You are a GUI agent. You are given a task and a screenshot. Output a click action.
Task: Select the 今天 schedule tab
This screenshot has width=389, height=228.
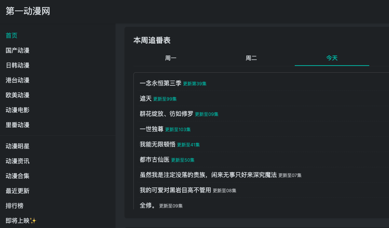[332, 58]
